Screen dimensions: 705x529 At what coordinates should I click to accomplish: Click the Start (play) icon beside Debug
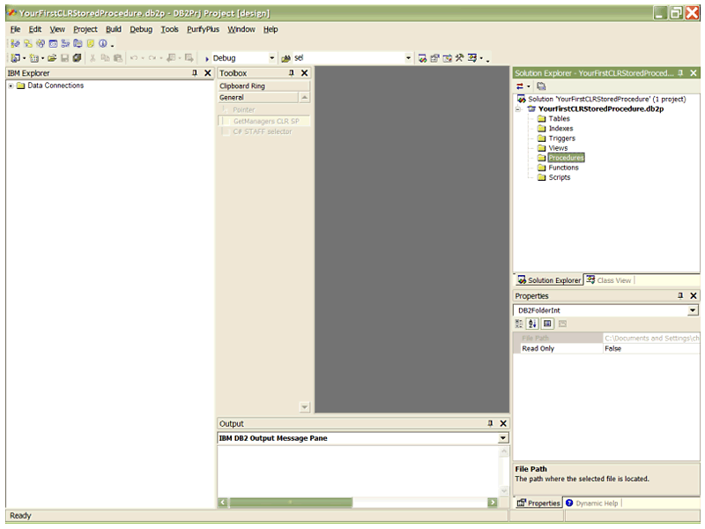click(x=207, y=58)
